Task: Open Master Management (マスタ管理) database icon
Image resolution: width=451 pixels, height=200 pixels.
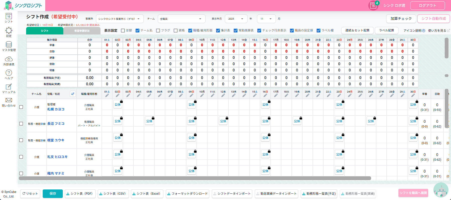Action: (9, 45)
